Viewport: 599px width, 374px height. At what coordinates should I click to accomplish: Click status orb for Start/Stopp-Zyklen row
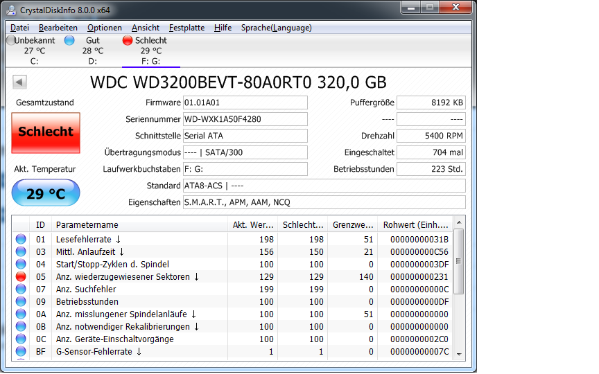click(x=21, y=264)
